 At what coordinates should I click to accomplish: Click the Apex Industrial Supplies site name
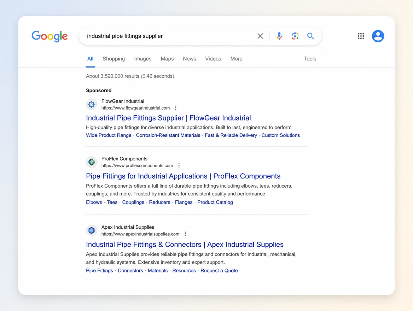[x=128, y=227]
